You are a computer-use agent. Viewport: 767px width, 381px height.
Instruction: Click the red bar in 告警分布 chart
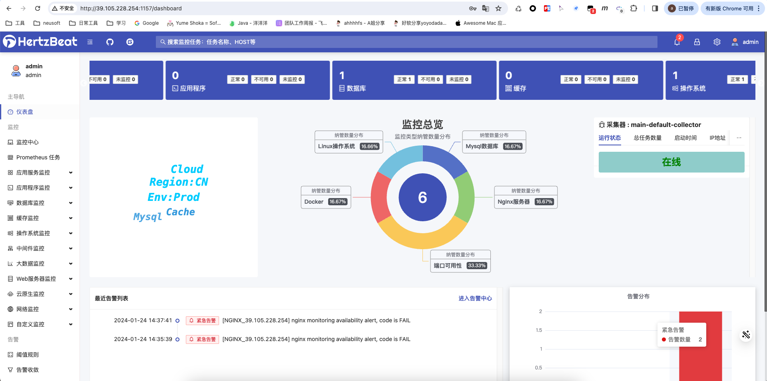[700, 351]
